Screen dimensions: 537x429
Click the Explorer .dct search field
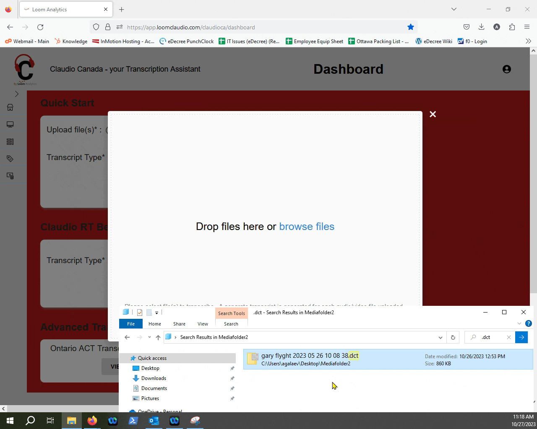point(490,337)
